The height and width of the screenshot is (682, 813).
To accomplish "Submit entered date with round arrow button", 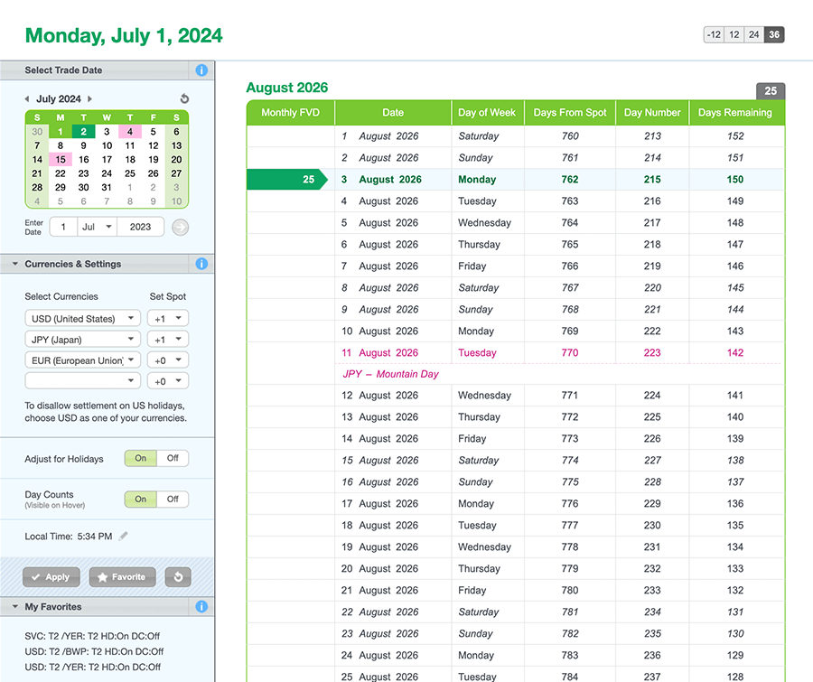I will (180, 227).
